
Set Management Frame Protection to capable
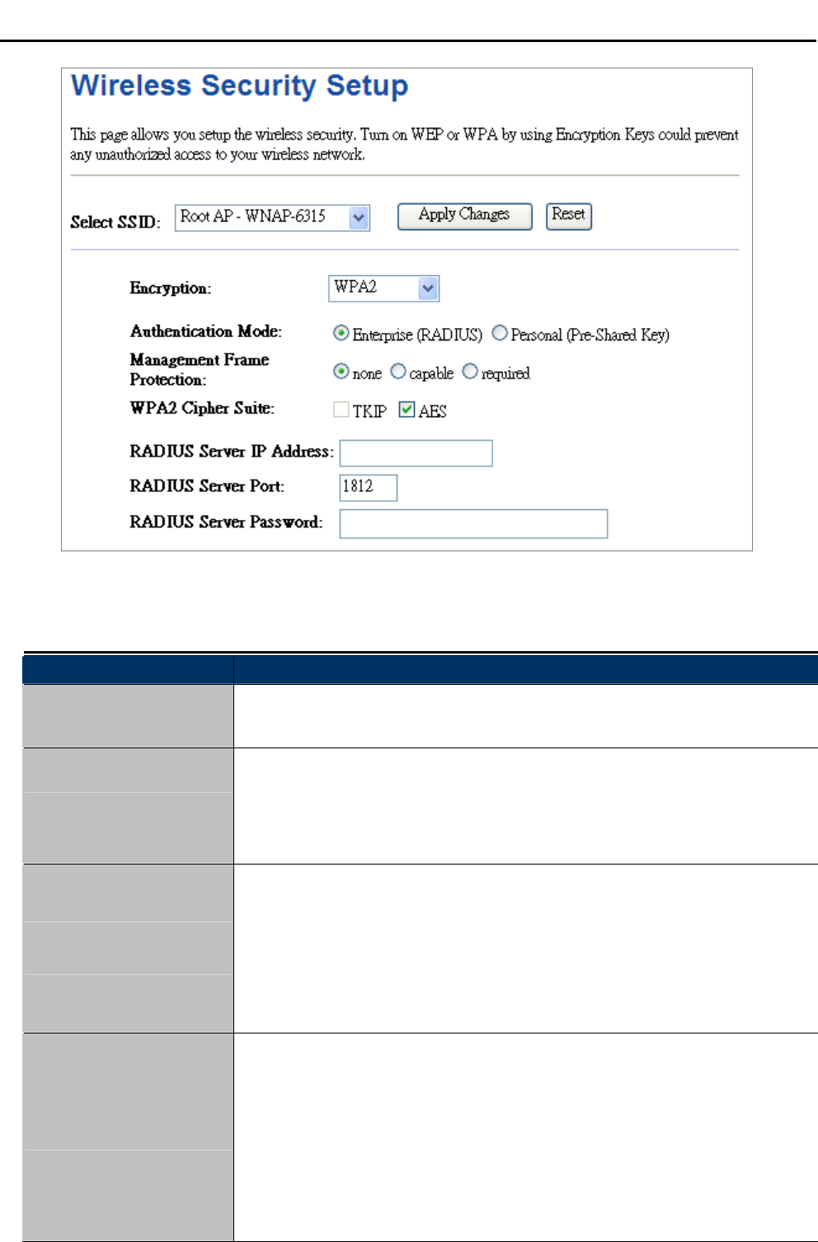click(x=397, y=372)
